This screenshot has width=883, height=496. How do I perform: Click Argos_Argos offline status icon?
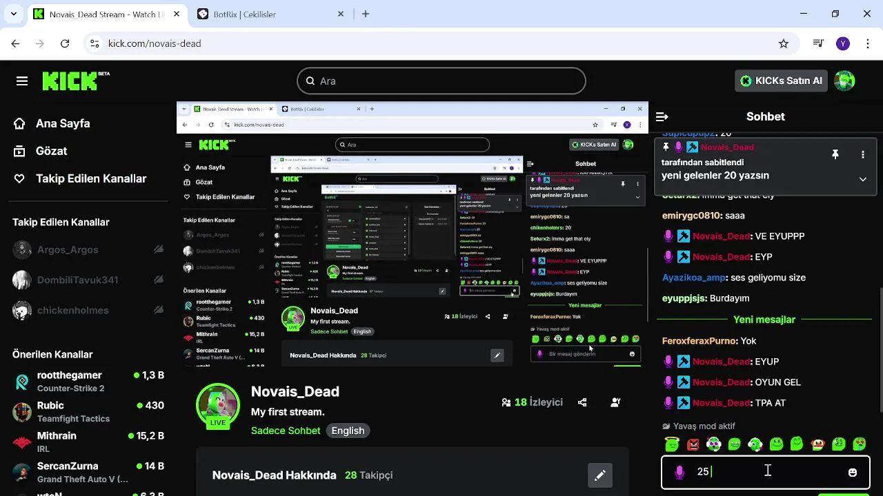tap(159, 249)
